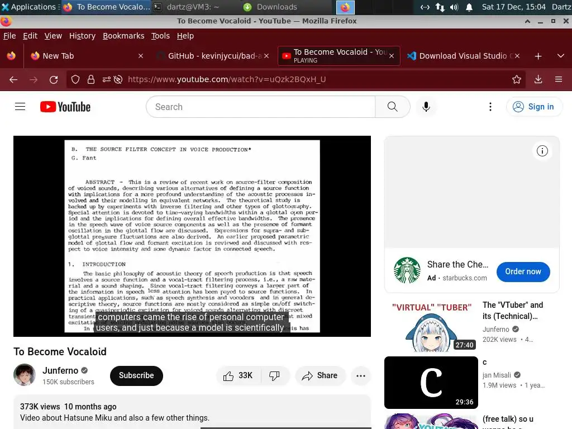Click the network connection icon in the top panel
572x429 pixels.
click(x=440, y=7)
